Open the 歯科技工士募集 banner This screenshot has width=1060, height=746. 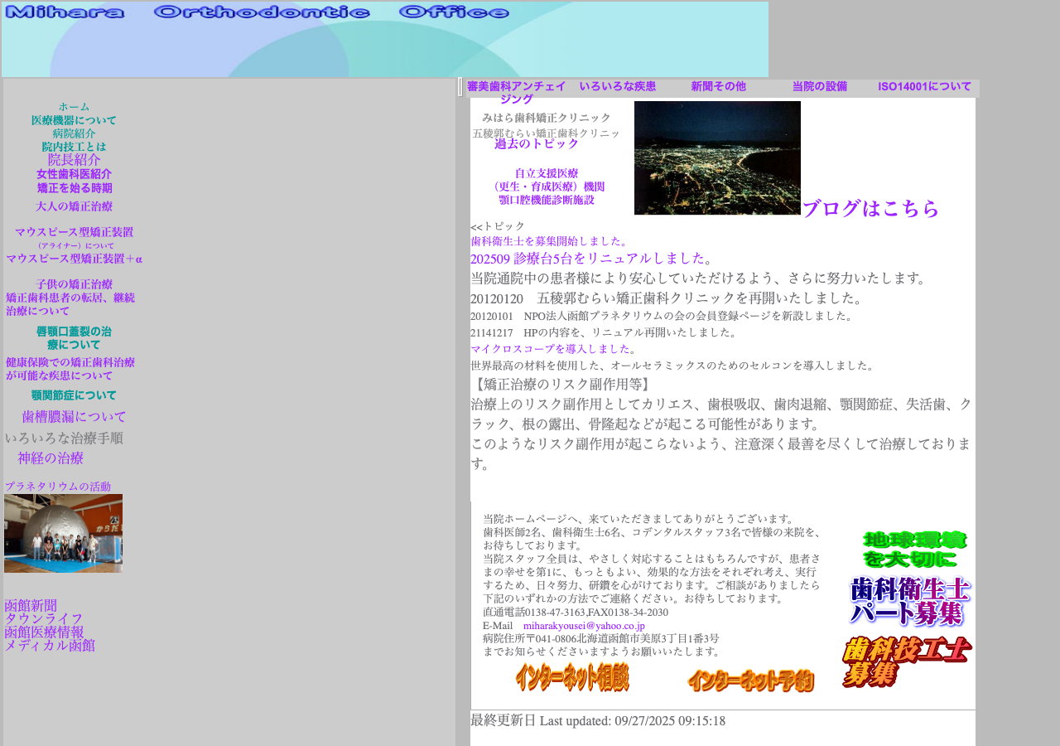tap(907, 661)
